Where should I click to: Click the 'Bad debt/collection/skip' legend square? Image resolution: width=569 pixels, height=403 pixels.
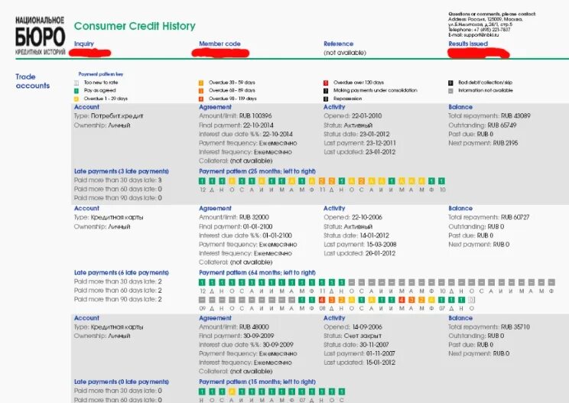[x=450, y=83]
